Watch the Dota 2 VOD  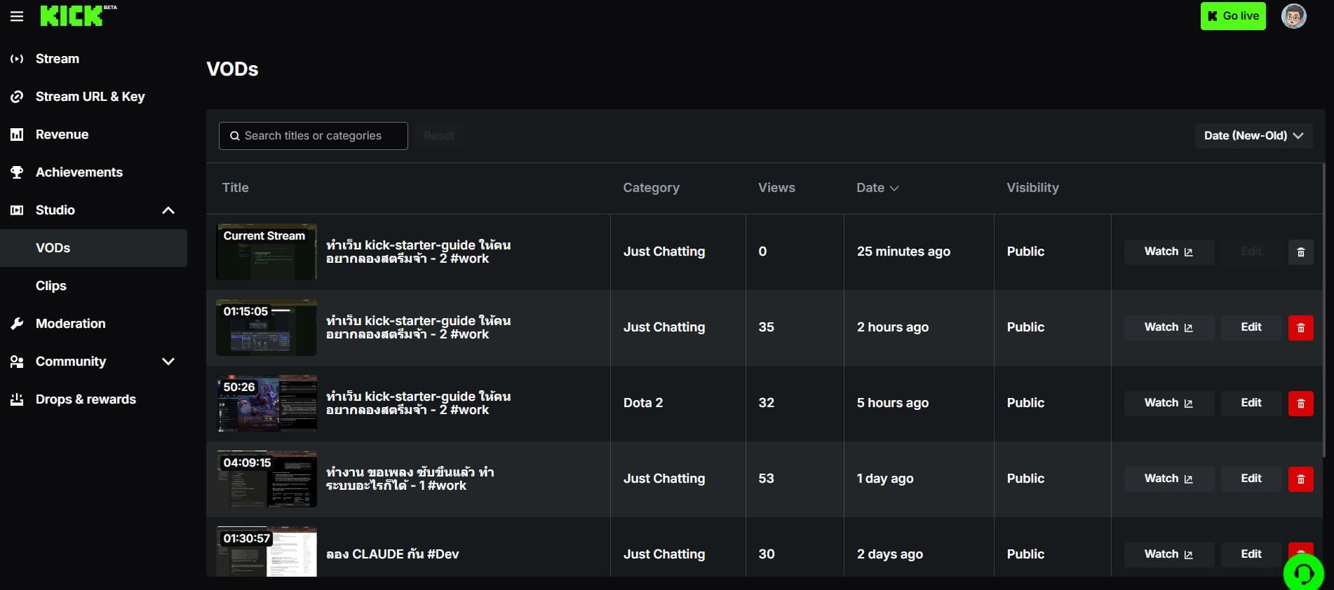pyautogui.click(x=1168, y=403)
